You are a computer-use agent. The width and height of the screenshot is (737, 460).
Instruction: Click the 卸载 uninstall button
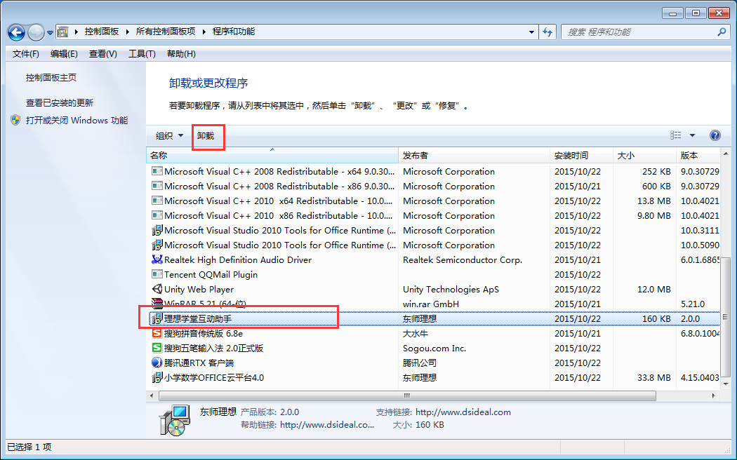(x=206, y=136)
